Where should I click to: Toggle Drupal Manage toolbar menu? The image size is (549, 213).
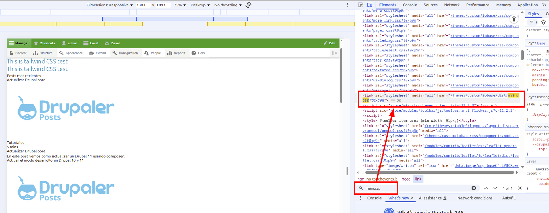point(19,43)
